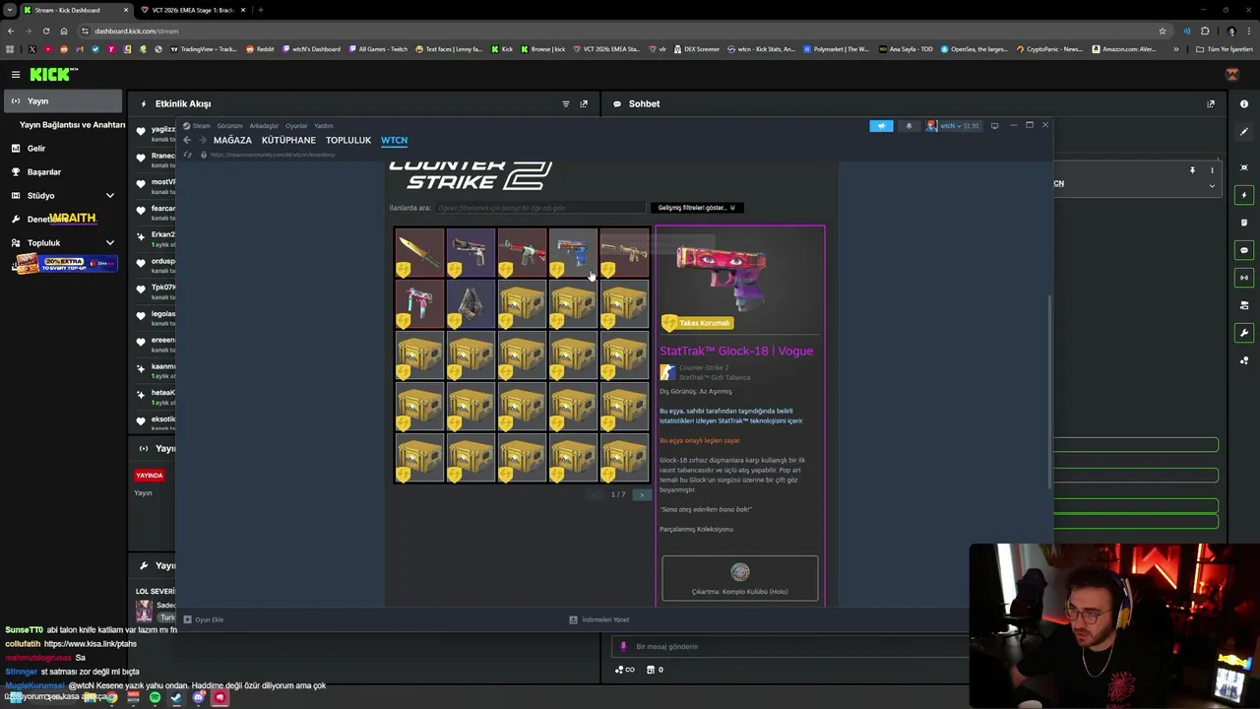
Task: Click the focus frame icon in right toolbar
Action: (x=1244, y=167)
